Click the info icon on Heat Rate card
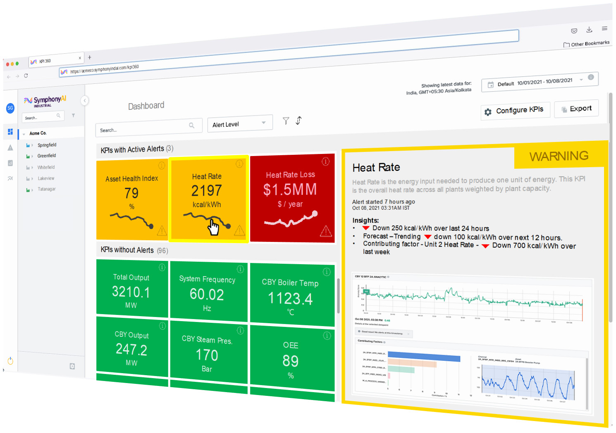The image size is (616, 433). (239, 164)
